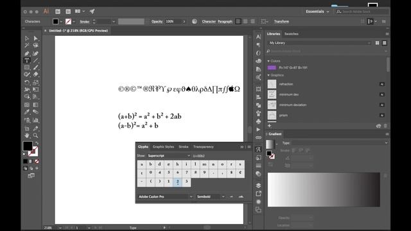Open the zoom level 218% dropdown
The image size is (411, 231).
pos(60,228)
